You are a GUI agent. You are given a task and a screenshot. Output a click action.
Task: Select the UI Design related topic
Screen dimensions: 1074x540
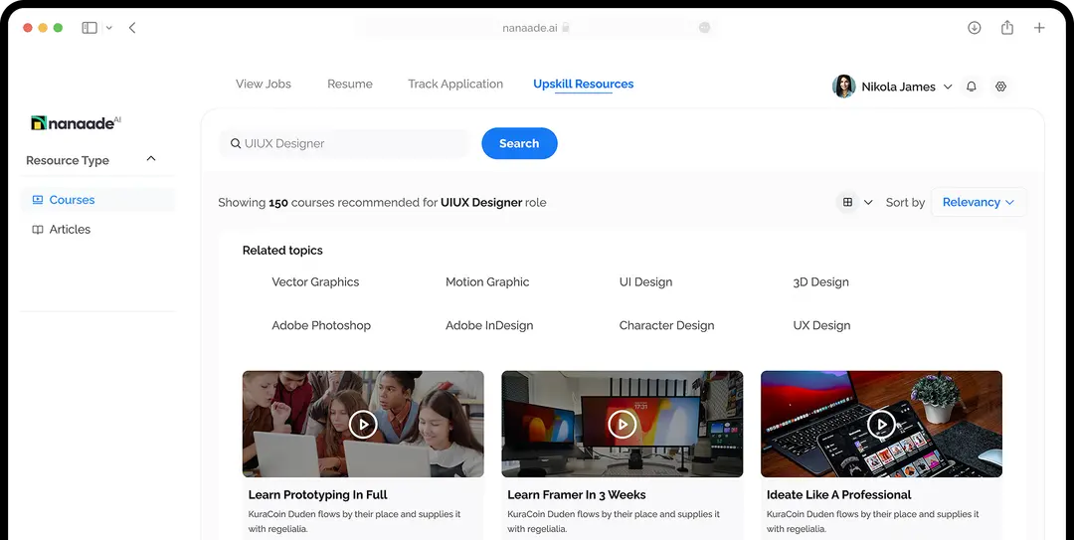(x=645, y=282)
